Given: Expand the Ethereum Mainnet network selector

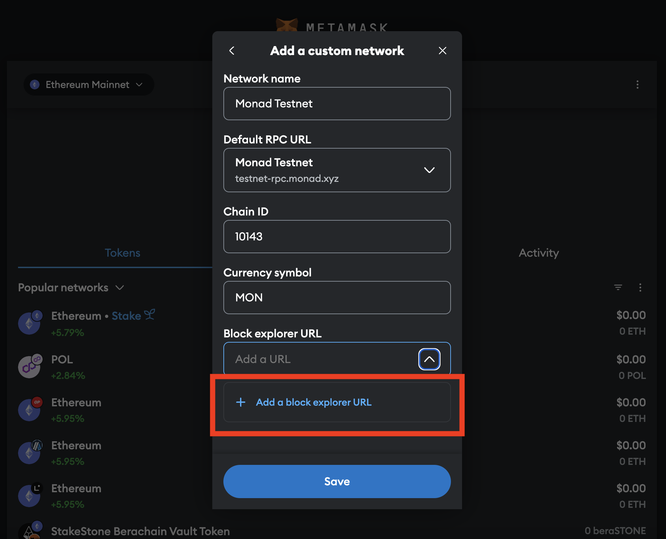Looking at the screenshot, I should tap(140, 85).
